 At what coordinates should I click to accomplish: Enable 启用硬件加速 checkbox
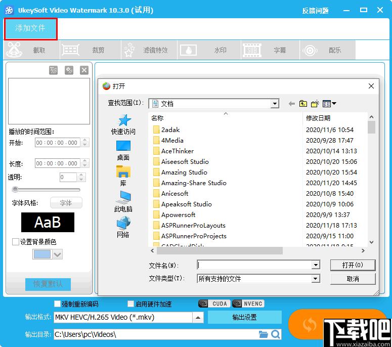[x=130, y=303]
